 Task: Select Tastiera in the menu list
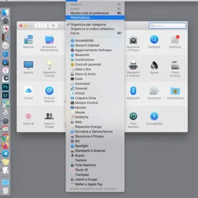tap(95, 160)
